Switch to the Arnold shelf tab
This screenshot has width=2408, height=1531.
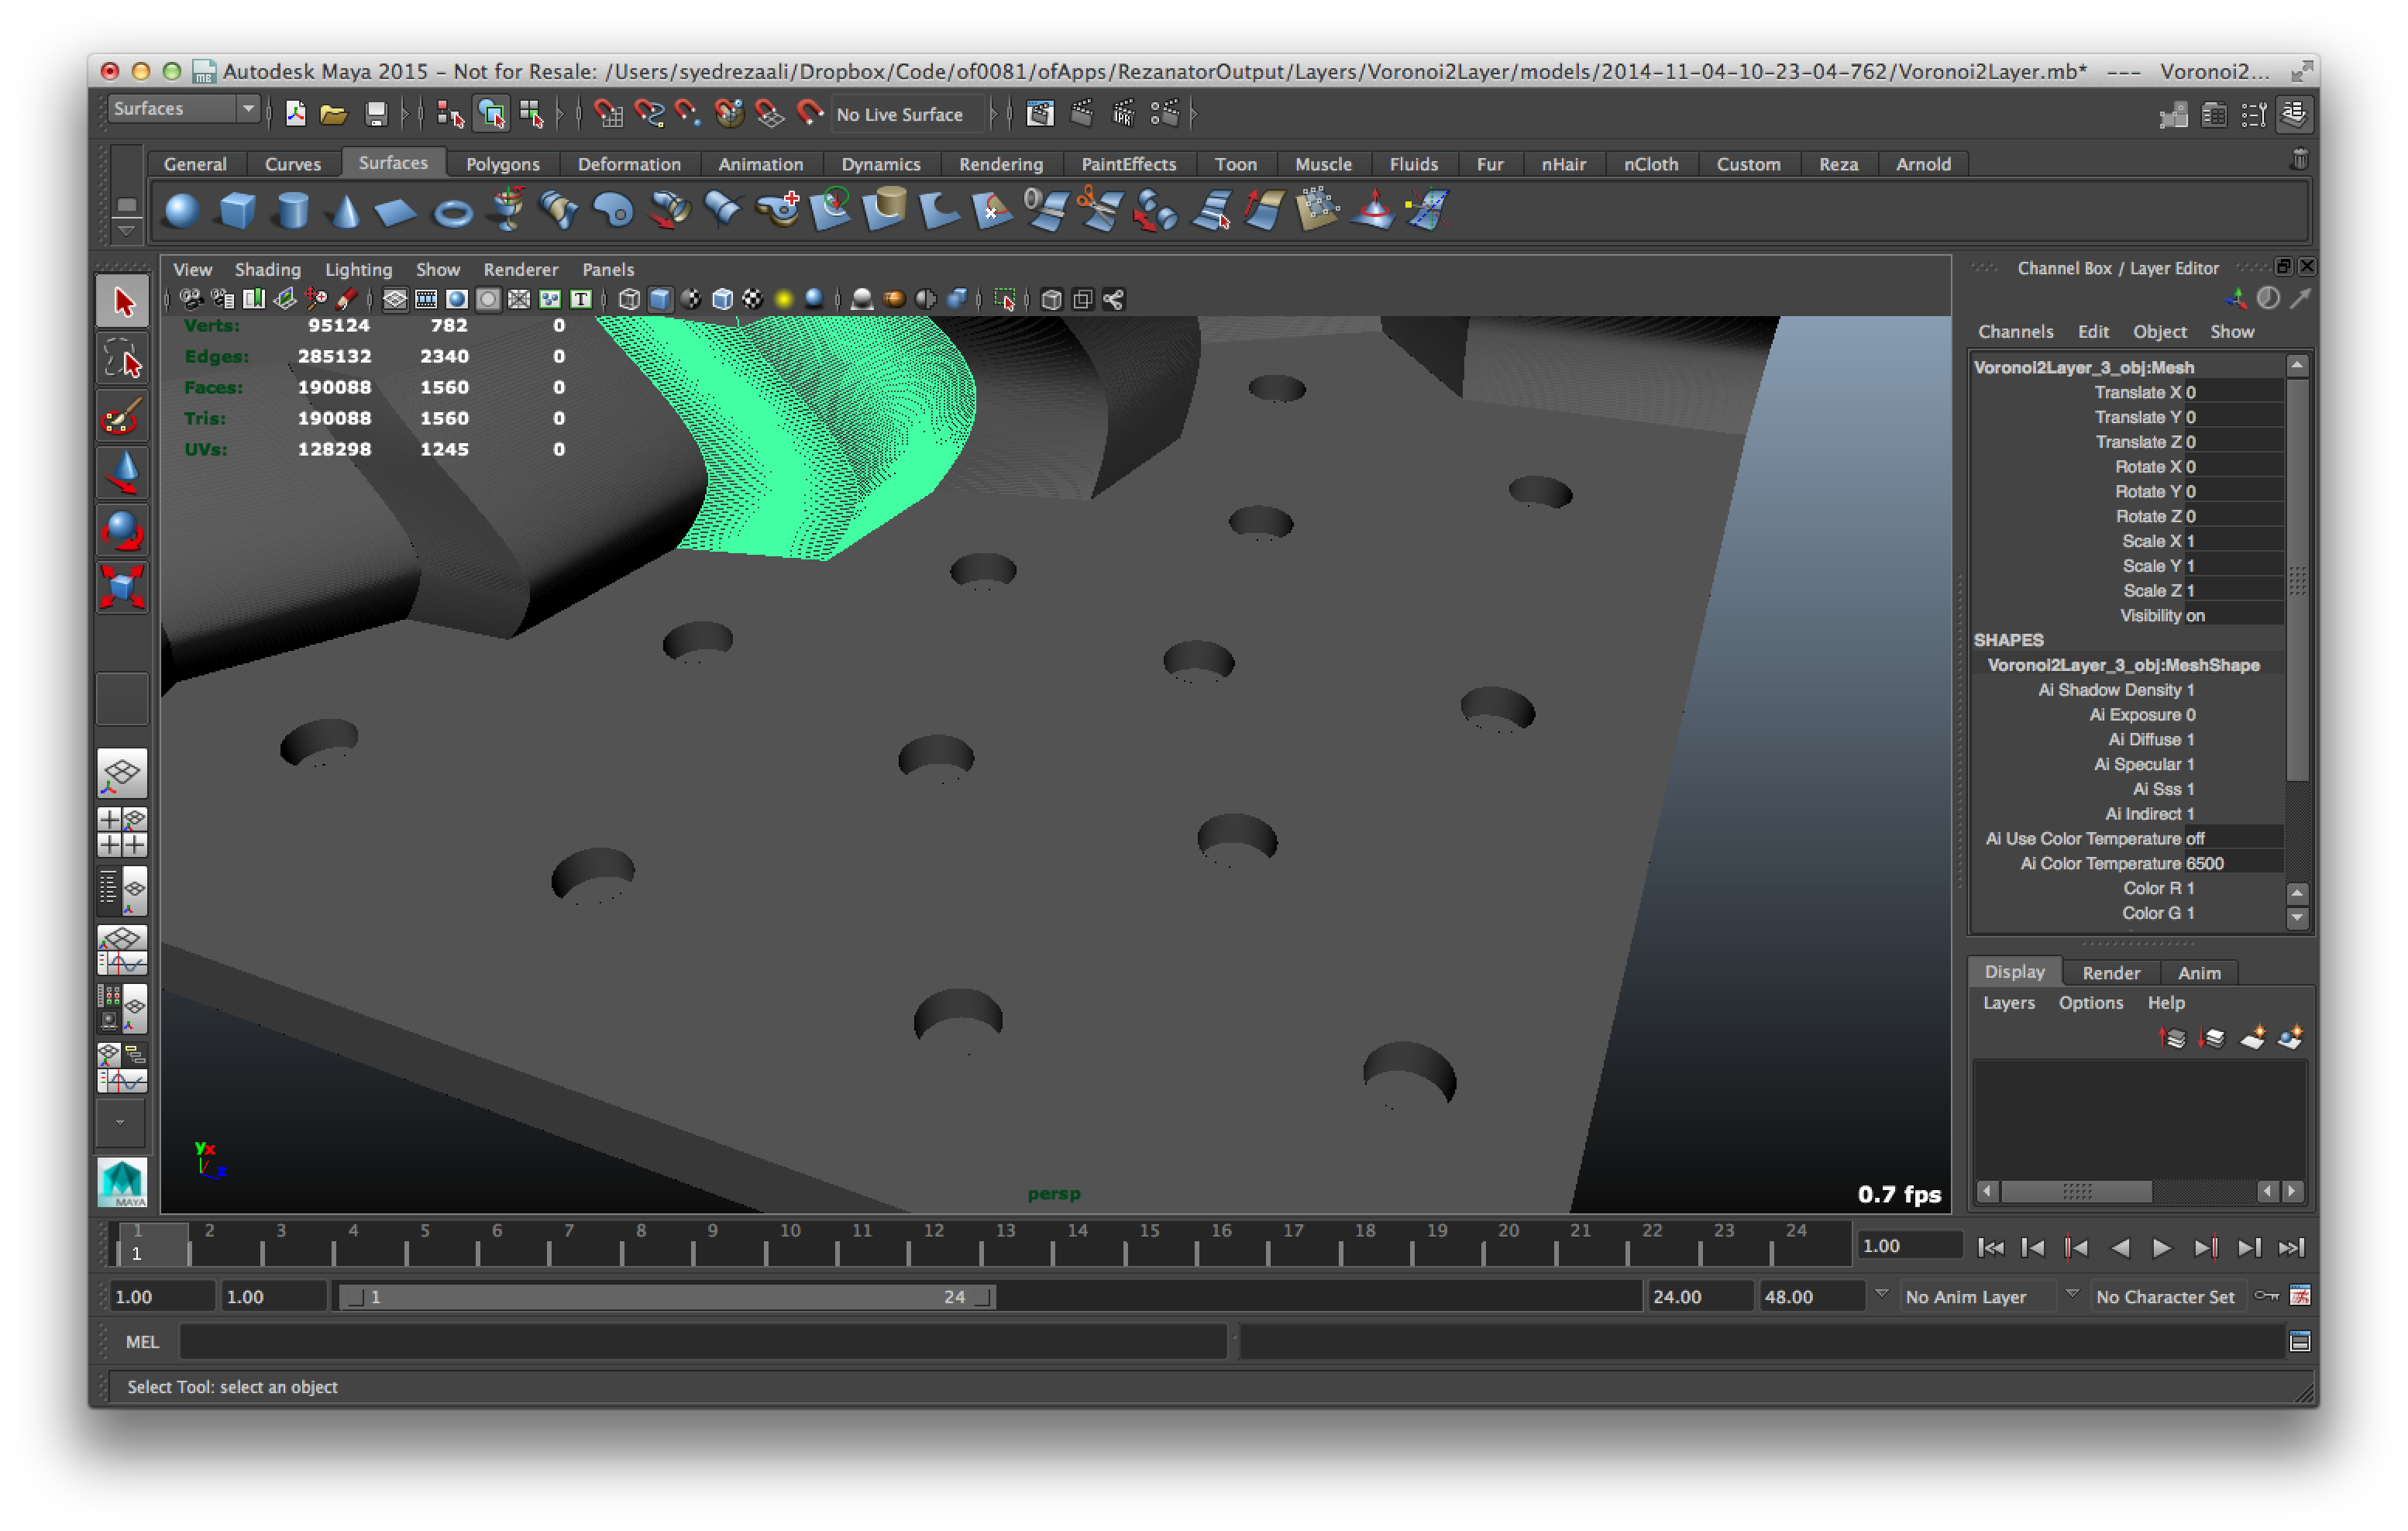point(1923,164)
